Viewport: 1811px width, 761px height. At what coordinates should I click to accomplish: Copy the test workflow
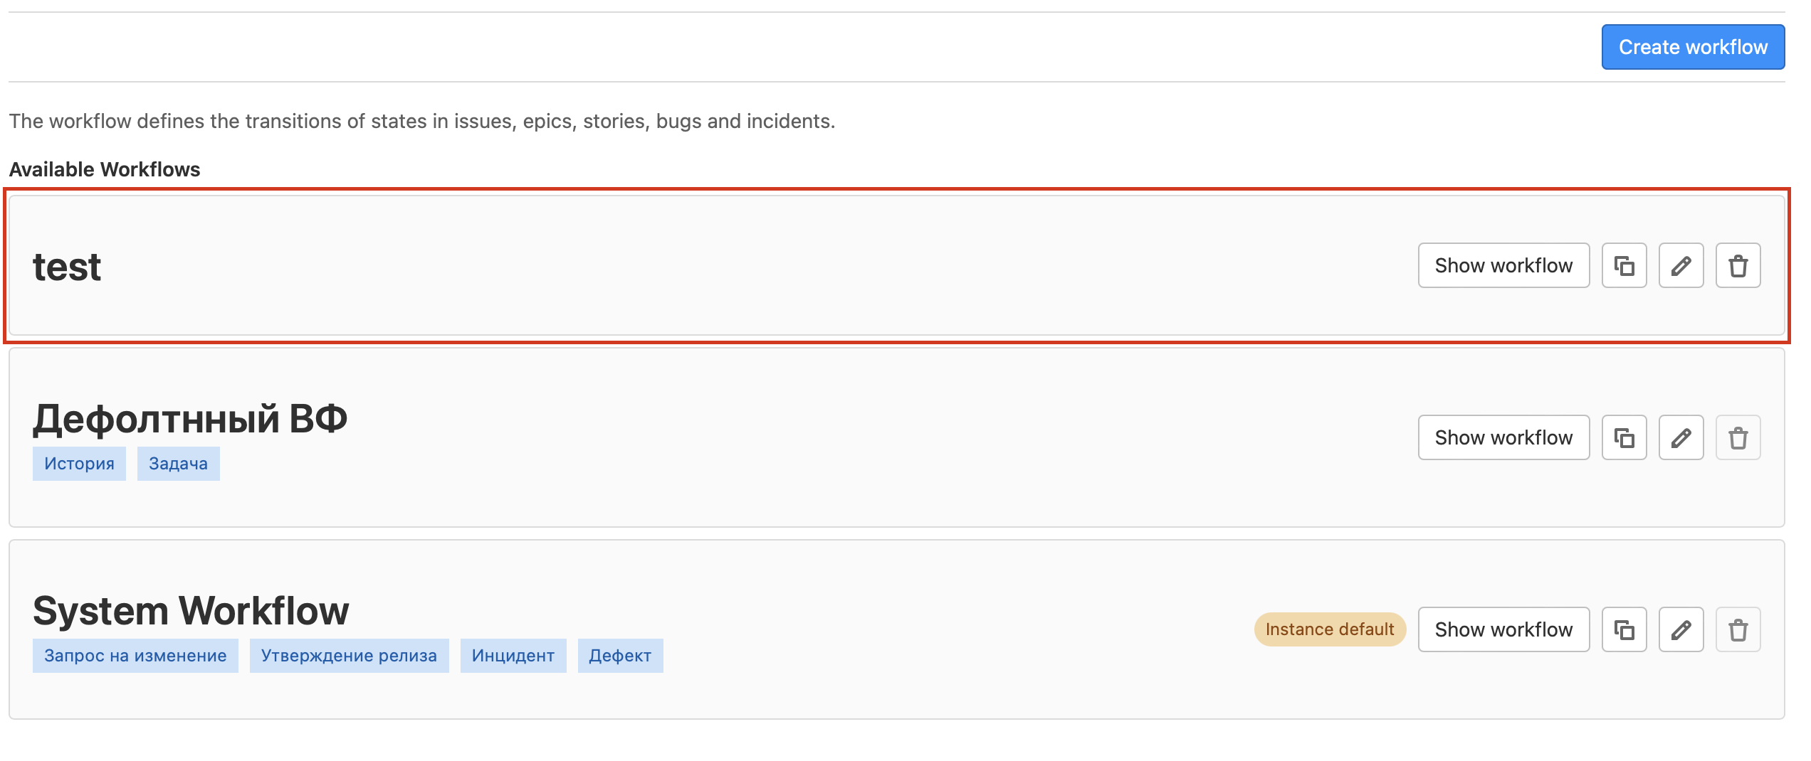[1624, 265]
